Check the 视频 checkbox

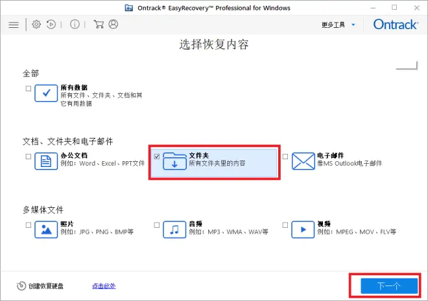[285, 225]
